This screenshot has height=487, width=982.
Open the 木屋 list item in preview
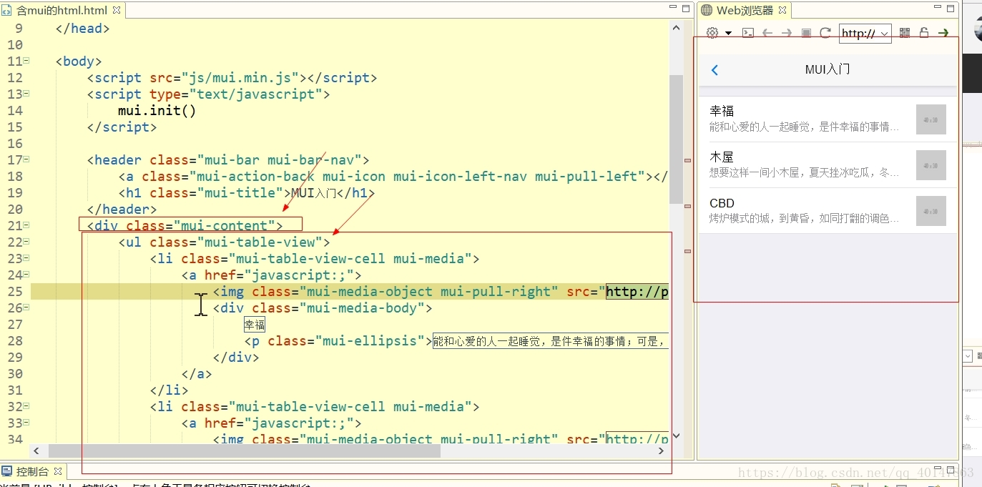[x=828, y=165]
